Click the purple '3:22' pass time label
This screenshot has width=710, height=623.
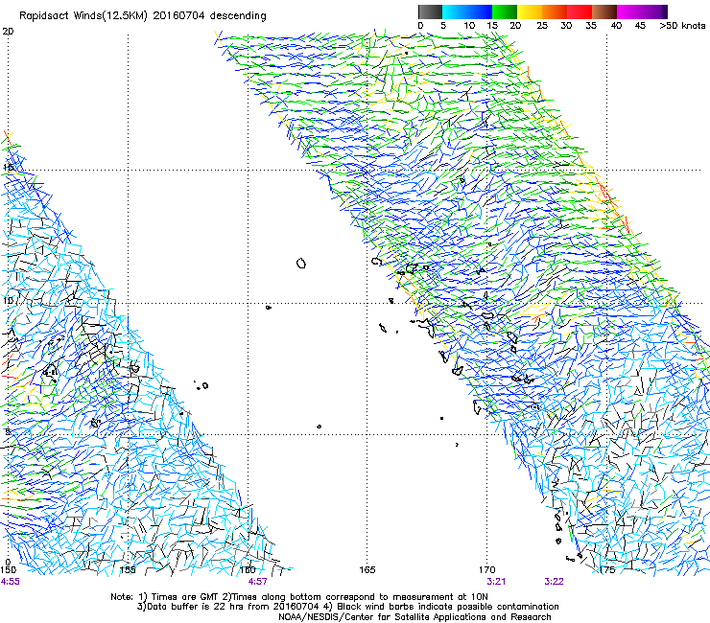pos(554,582)
